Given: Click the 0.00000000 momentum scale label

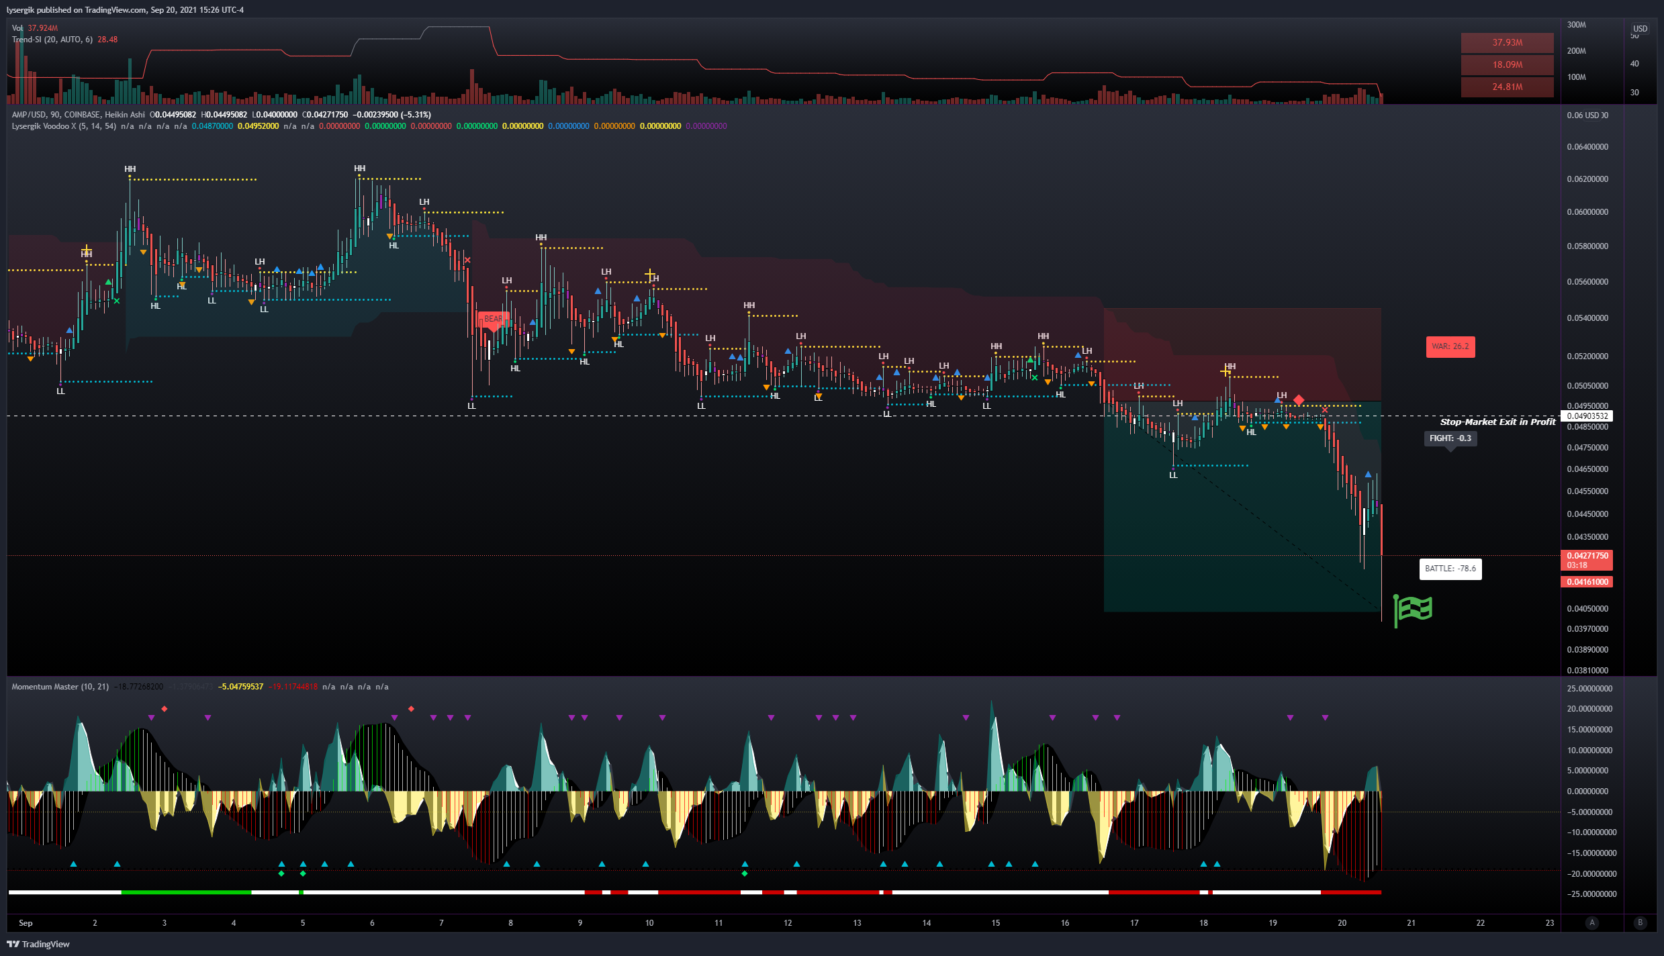Looking at the screenshot, I should [1587, 792].
